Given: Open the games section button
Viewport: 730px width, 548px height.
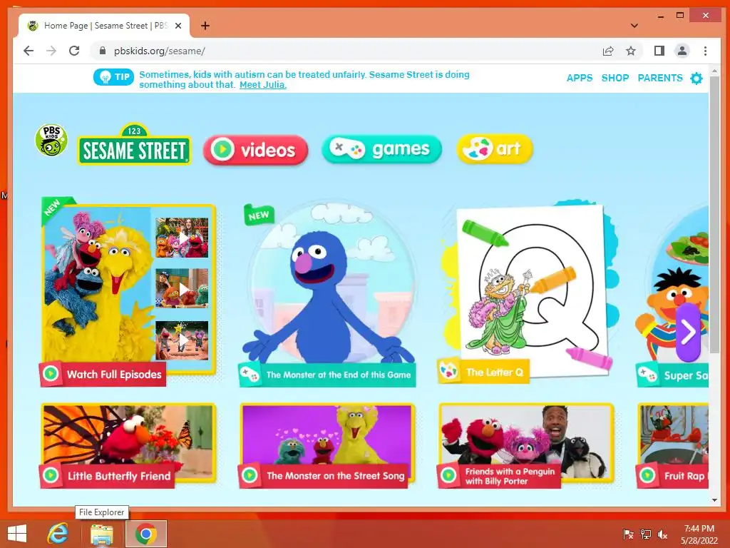Looking at the screenshot, I should tap(381, 149).
